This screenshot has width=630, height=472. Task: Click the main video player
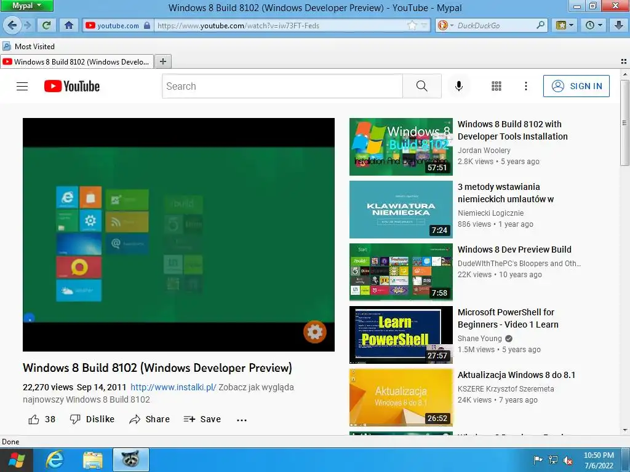tap(178, 234)
